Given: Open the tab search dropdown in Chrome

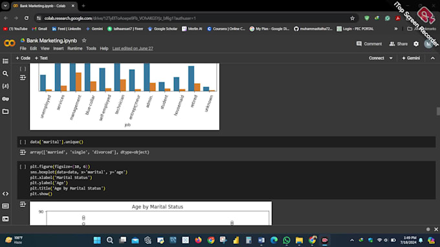Looking at the screenshot, I should click(5, 6).
